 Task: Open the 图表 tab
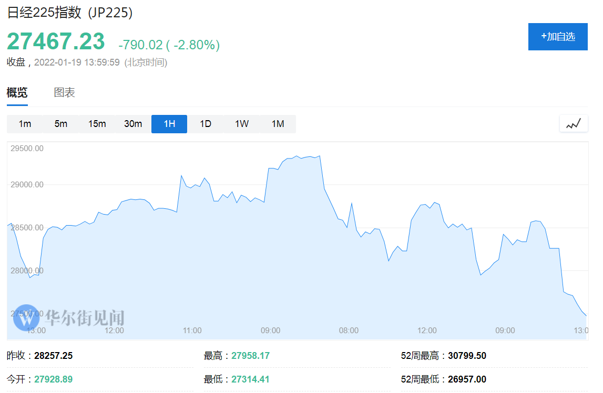click(x=65, y=93)
